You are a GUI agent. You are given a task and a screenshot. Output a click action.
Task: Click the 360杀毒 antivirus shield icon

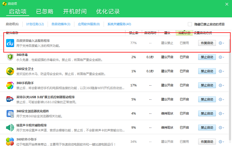[10, 57]
